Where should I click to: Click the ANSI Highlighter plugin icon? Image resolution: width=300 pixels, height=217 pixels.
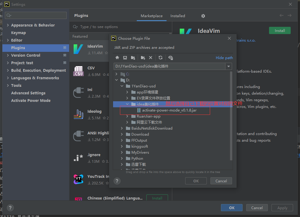[78, 136]
